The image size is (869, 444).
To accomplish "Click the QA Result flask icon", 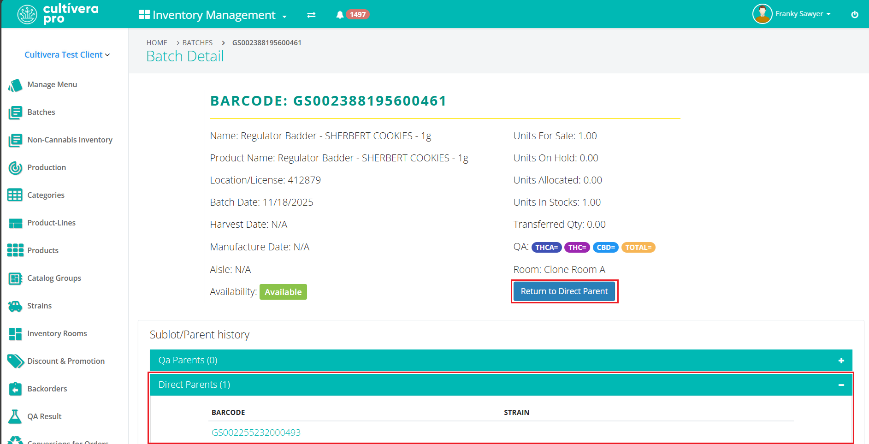I will (x=15, y=416).
